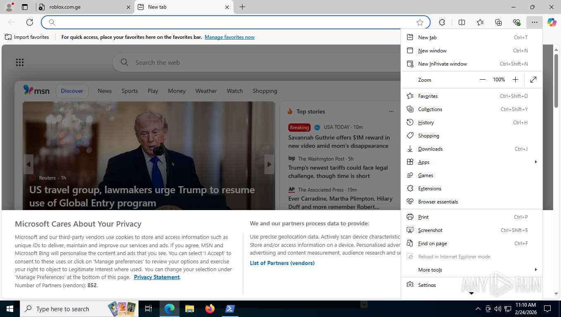The width and height of the screenshot is (561, 317).
Task: Open the tab actions menu icon
Action: tap(25, 7)
